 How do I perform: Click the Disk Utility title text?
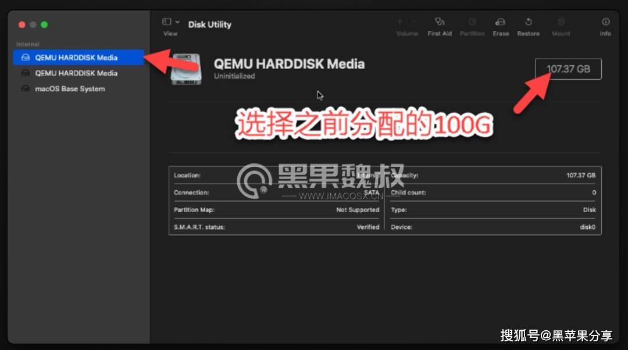point(209,24)
